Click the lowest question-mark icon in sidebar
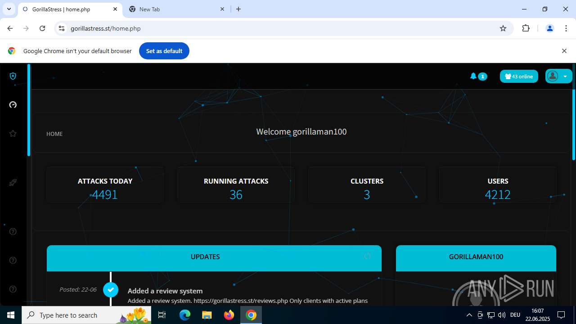 [x=13, y=289]
